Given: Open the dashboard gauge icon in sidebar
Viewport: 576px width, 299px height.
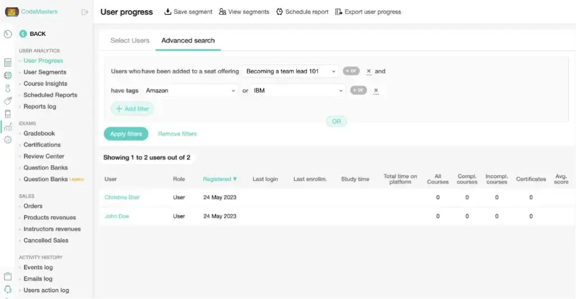Looking at the screenshot, I should tap(8, 34).
